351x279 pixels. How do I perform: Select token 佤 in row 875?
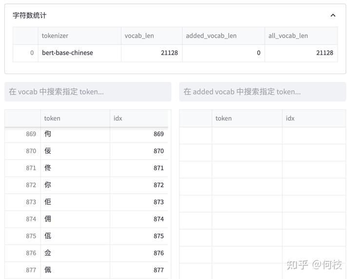click(75, 236)
